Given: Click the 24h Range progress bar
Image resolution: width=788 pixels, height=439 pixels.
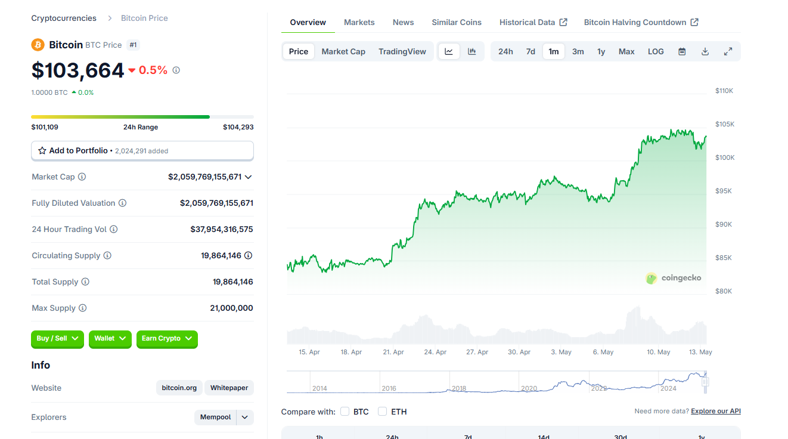Looking at the screenshot, I should [x=142, y=117].
